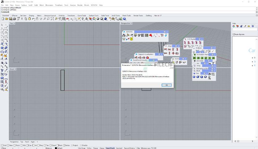Click Help panel horizontal scrollbar right arrow

coord(252,141)
